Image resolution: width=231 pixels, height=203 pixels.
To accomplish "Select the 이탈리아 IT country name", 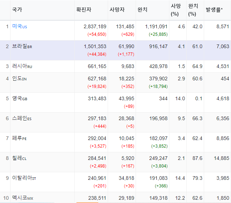I will pos(24,178).
